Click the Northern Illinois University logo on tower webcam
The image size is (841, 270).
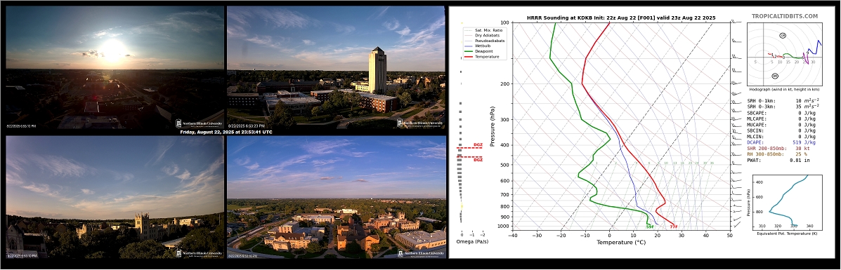[421, 123]
